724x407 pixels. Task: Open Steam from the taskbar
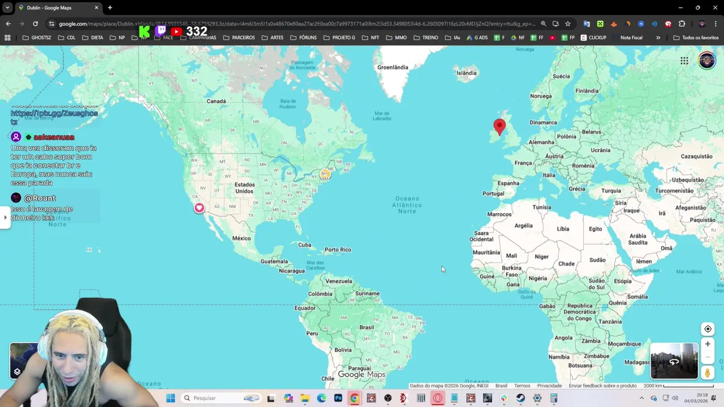[x=520, y=398]
